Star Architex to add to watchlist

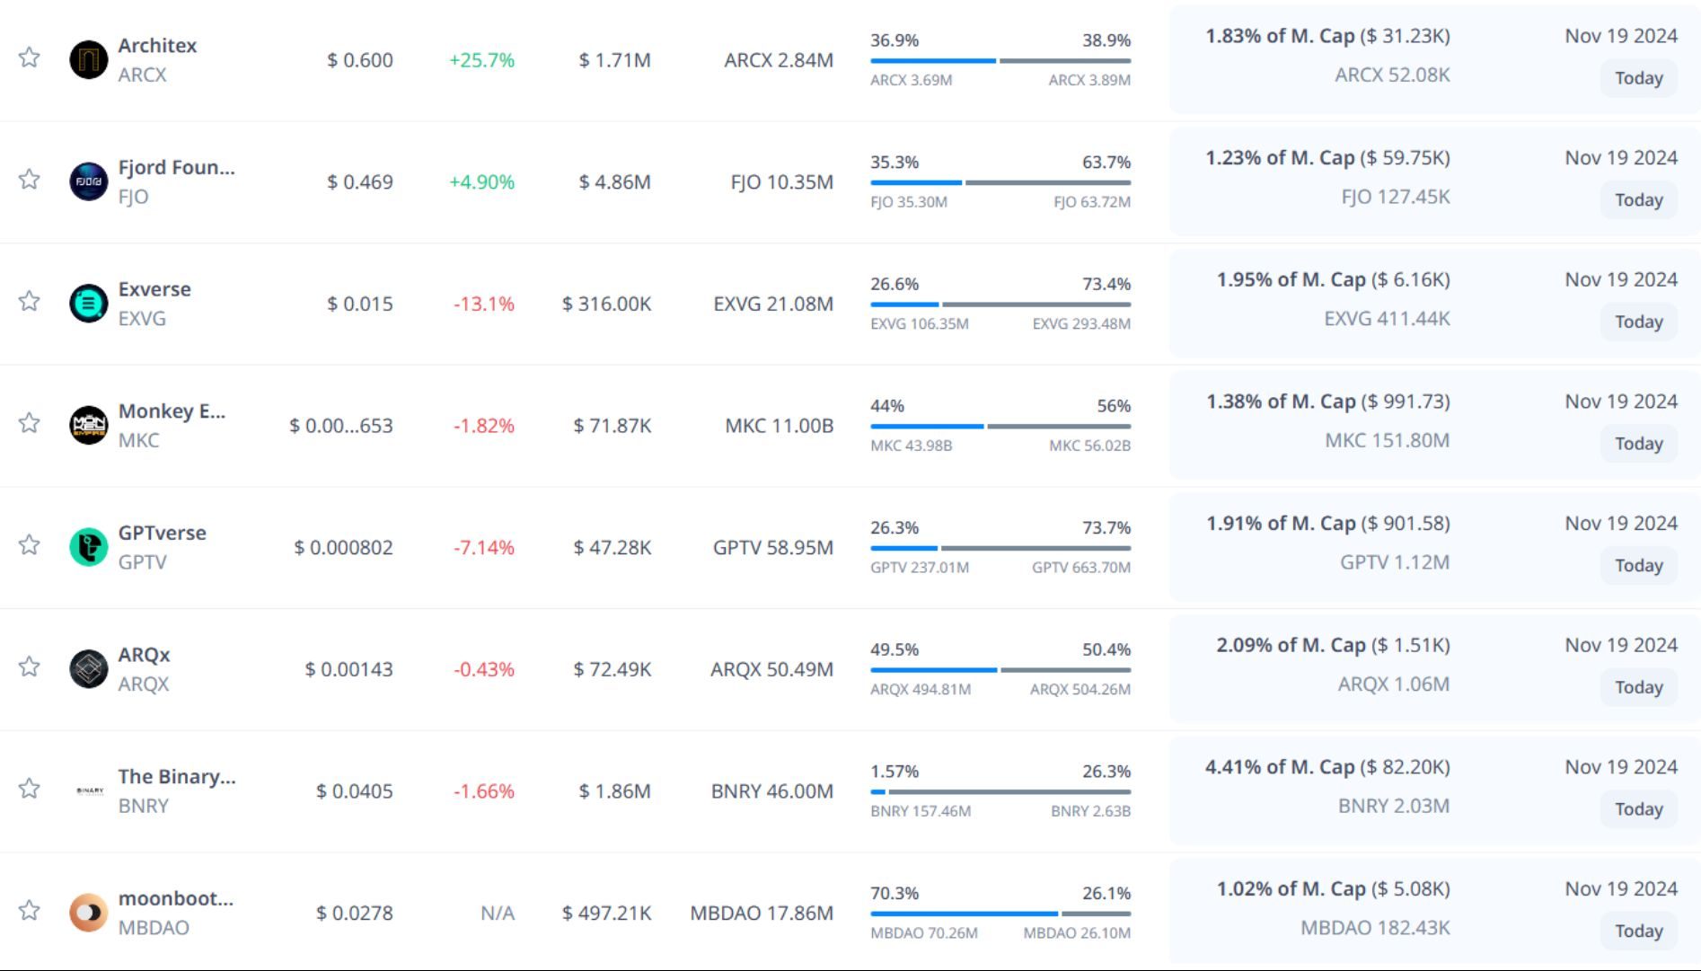pos(30,57)
